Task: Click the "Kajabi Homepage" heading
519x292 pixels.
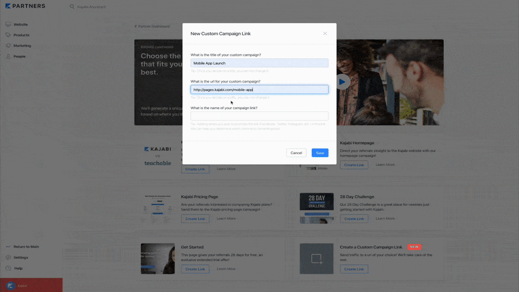Action: tap(357, 143)
